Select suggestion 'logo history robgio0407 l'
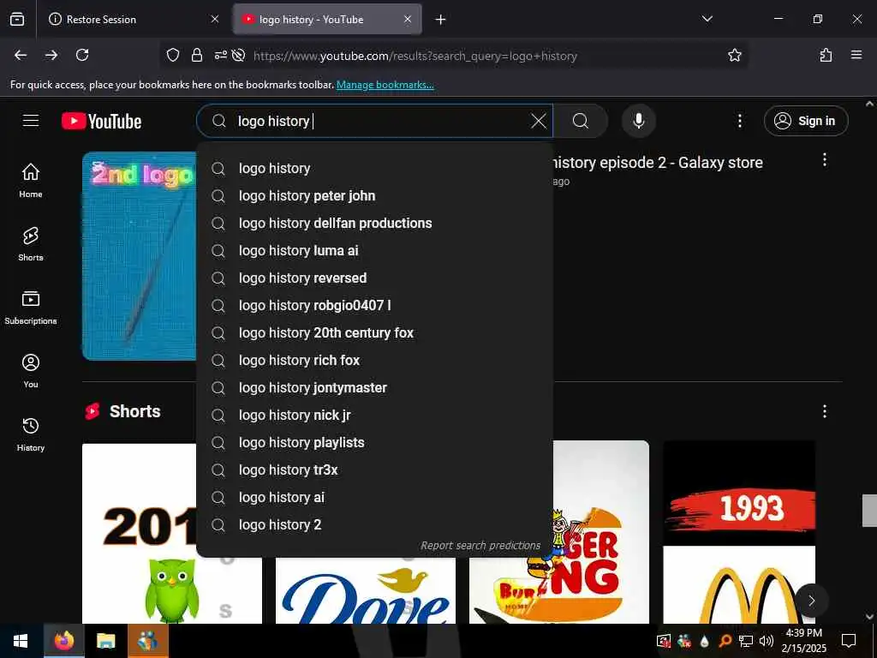877x658 pixels. [375, 306]
